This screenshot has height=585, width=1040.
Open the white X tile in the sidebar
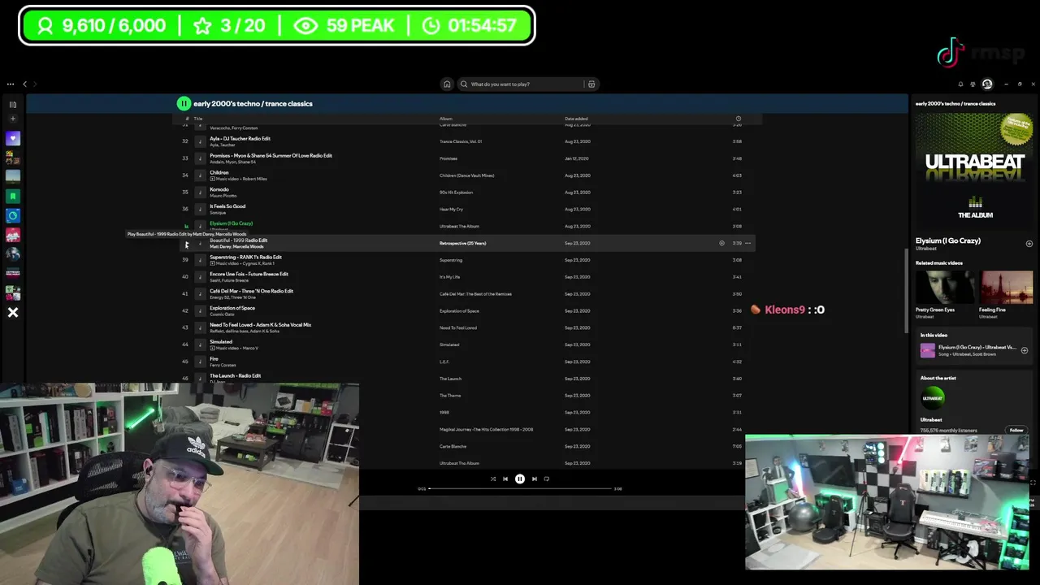click(x=13, y=312)
